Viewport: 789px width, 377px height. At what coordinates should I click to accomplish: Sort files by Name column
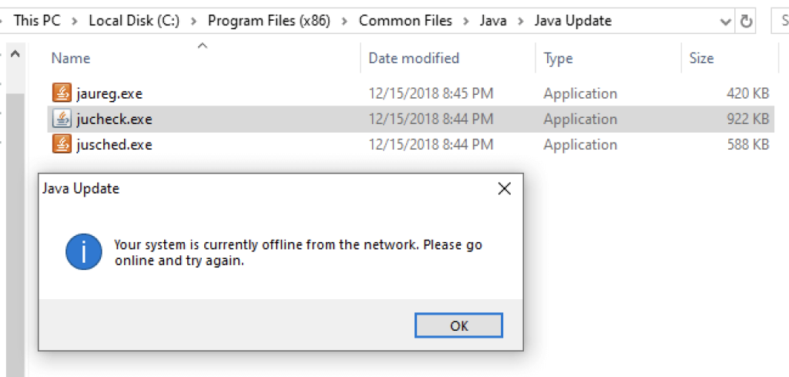71,58
